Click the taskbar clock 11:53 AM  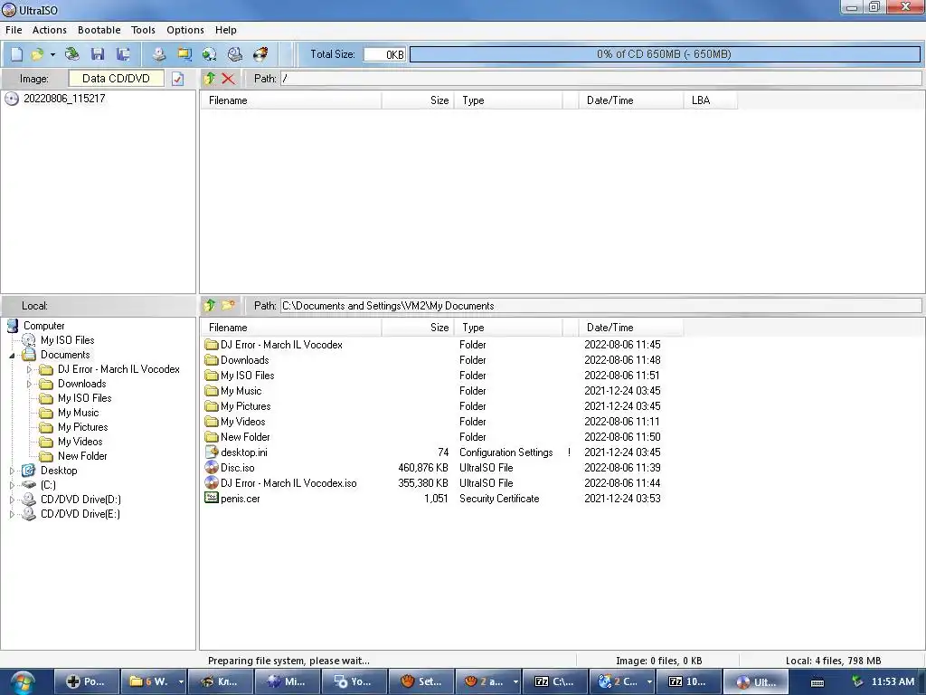pos(893,681)
